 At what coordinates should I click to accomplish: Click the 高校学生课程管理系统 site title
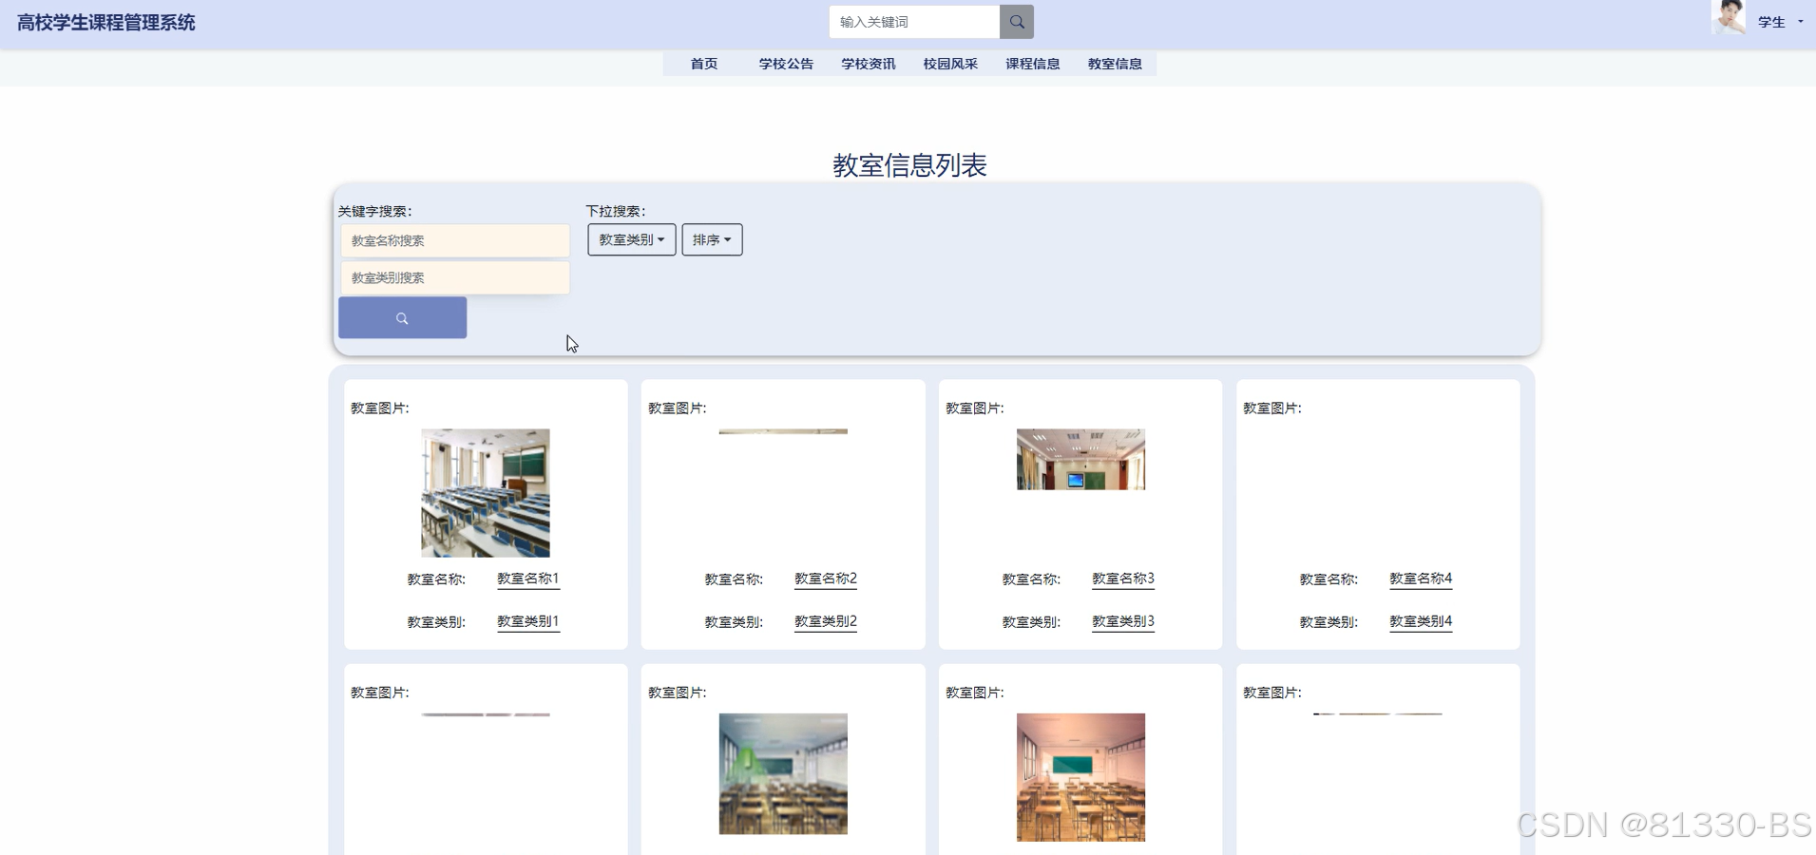106,23
